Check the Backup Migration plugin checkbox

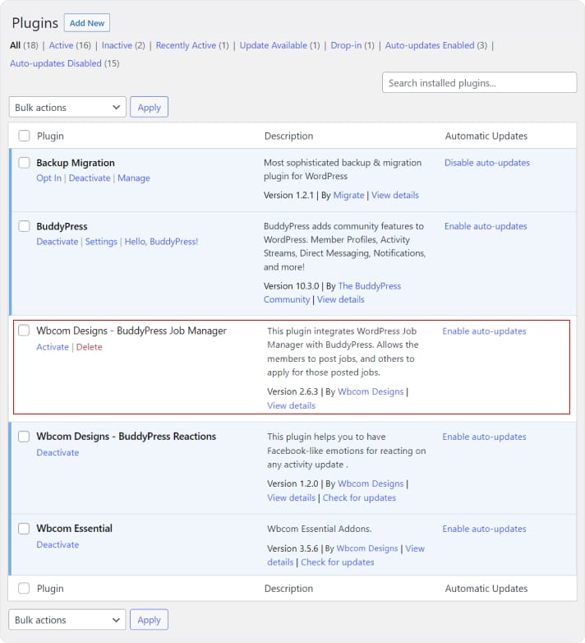click(24, 163)
